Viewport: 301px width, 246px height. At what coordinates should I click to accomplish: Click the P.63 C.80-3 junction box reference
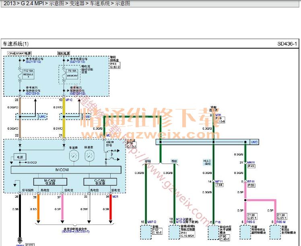point(115,65)
